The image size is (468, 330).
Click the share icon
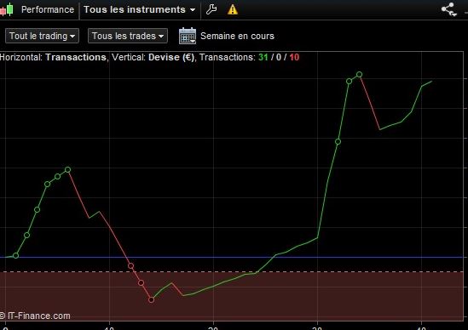448,9
